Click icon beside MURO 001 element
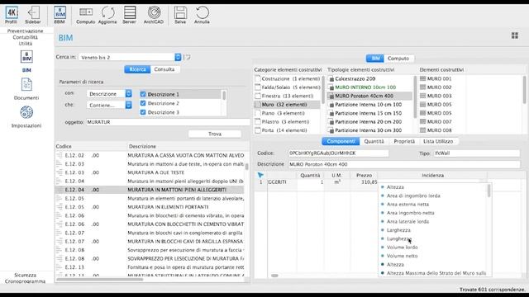 tap(422, 78)
